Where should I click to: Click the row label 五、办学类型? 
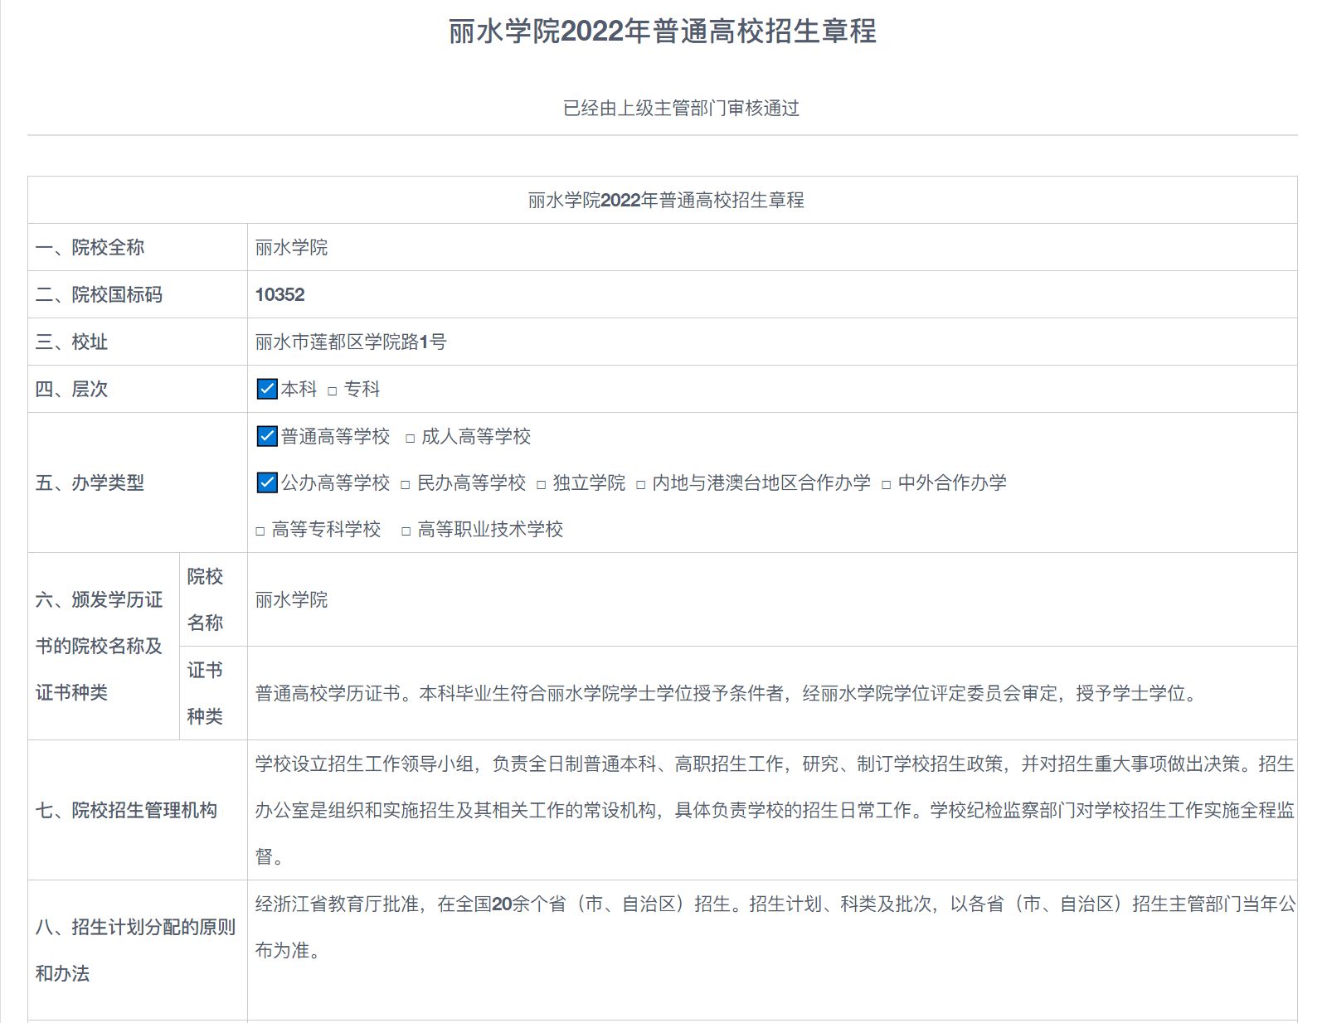pyautogui.click(x=90, y=482)
